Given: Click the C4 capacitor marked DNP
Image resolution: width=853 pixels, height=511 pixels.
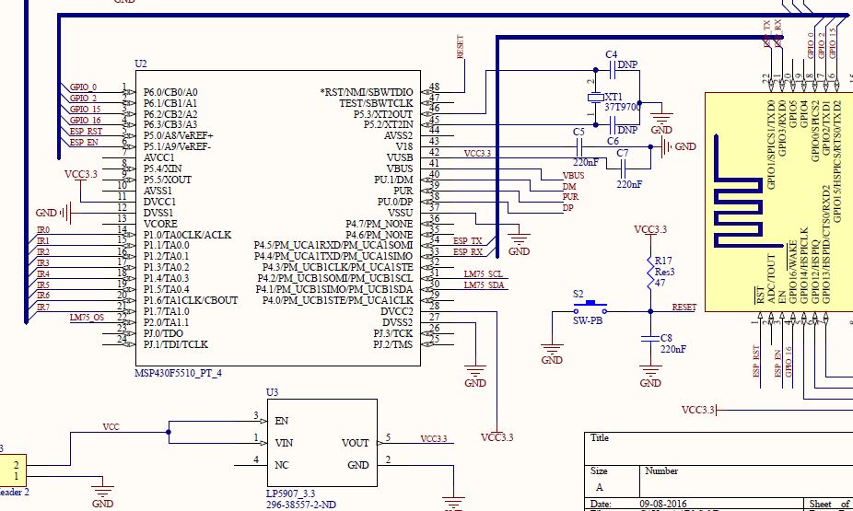Looking at the screenshot, I should 612,70.
